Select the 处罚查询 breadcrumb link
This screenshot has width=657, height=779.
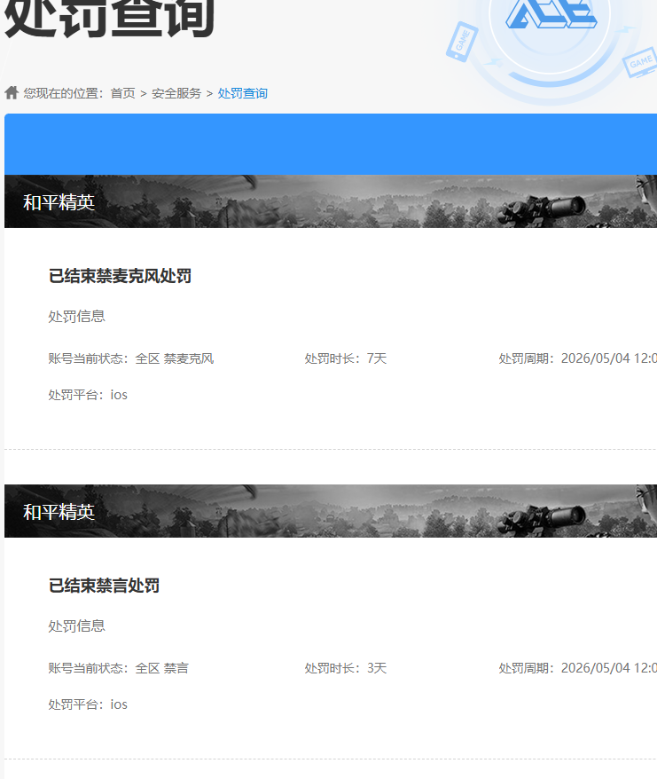click(x=242, y=93)
